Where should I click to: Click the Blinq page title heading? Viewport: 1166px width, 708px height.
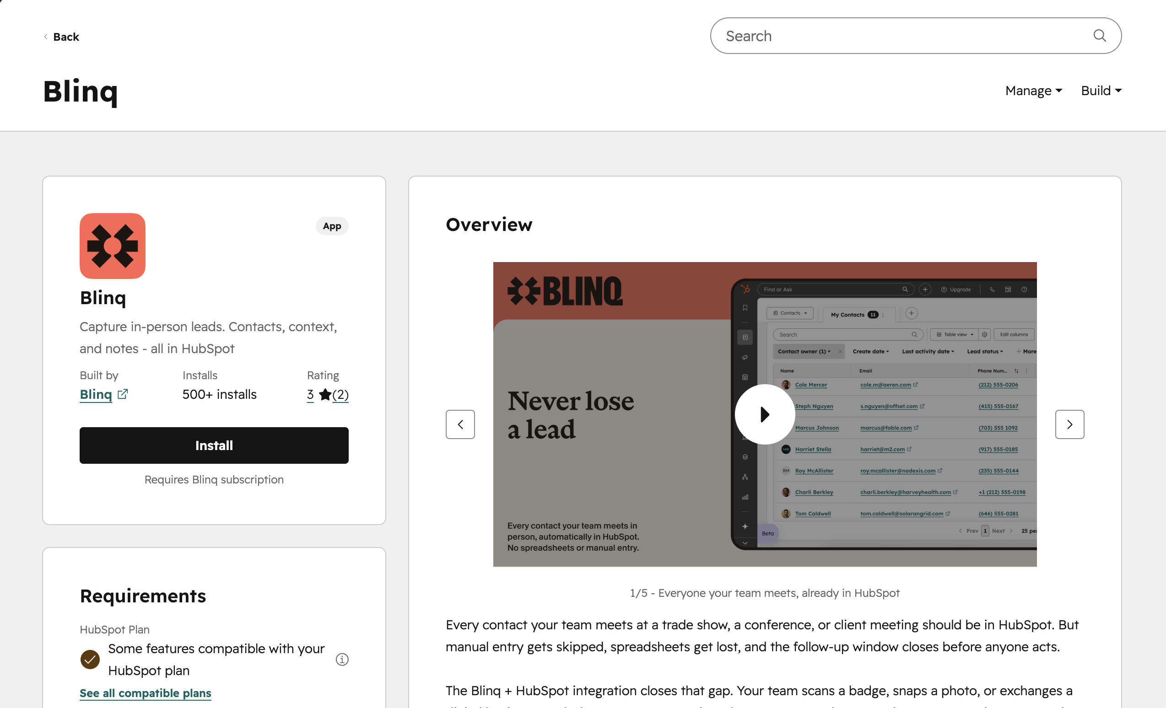click(x=81, y=91)
